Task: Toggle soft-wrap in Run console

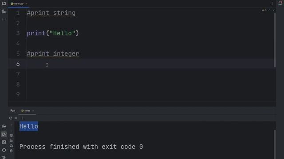Action: (x=11, y=136)
